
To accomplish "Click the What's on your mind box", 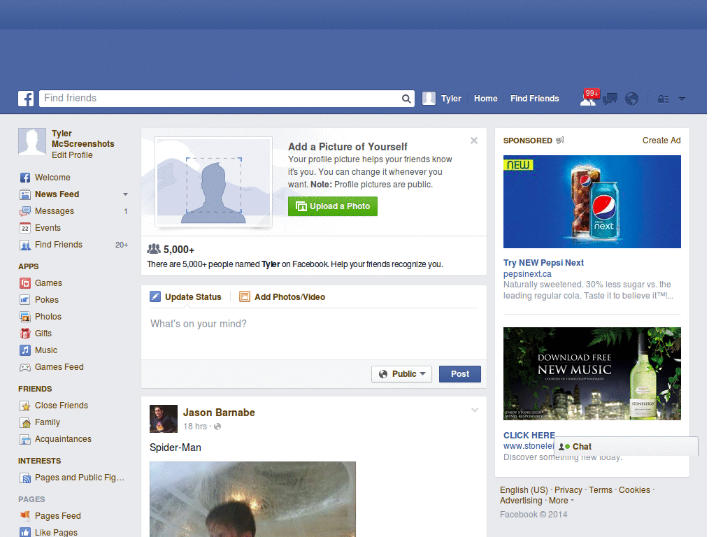I will coord(314,334).
